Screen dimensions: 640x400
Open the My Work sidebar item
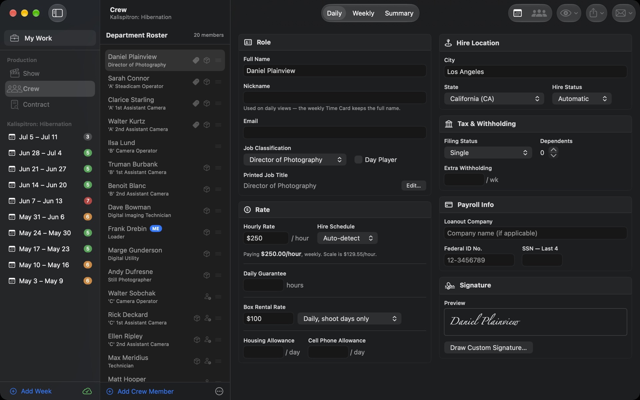click(x=50, y=38)
